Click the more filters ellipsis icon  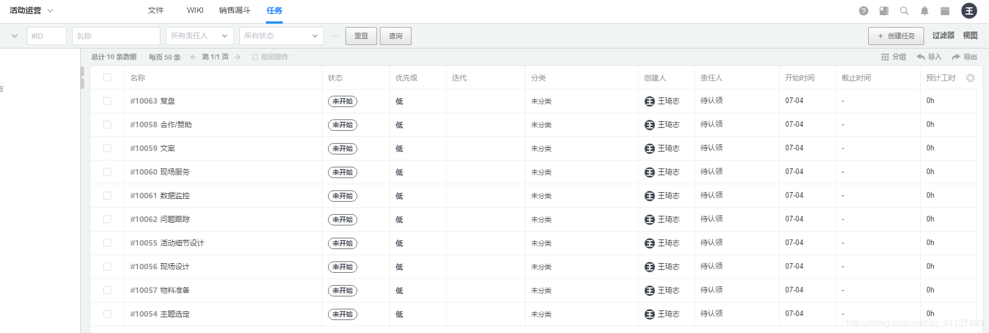tap(335, 36)
